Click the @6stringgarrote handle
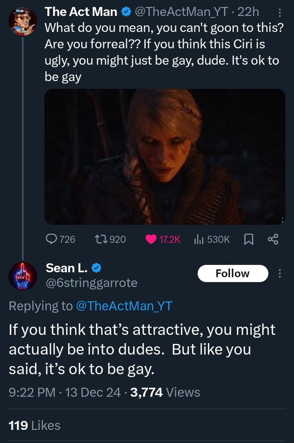 pyautogui.click(x=92, y=282)
